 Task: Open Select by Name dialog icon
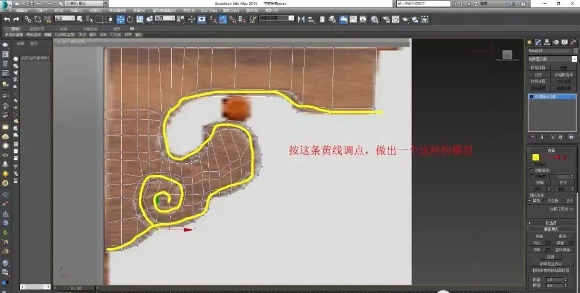(90, 19)
